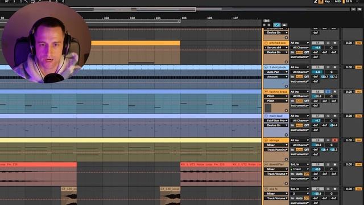Unsolo the techno brass track
364x205 pixels.
tap(328, 92)
